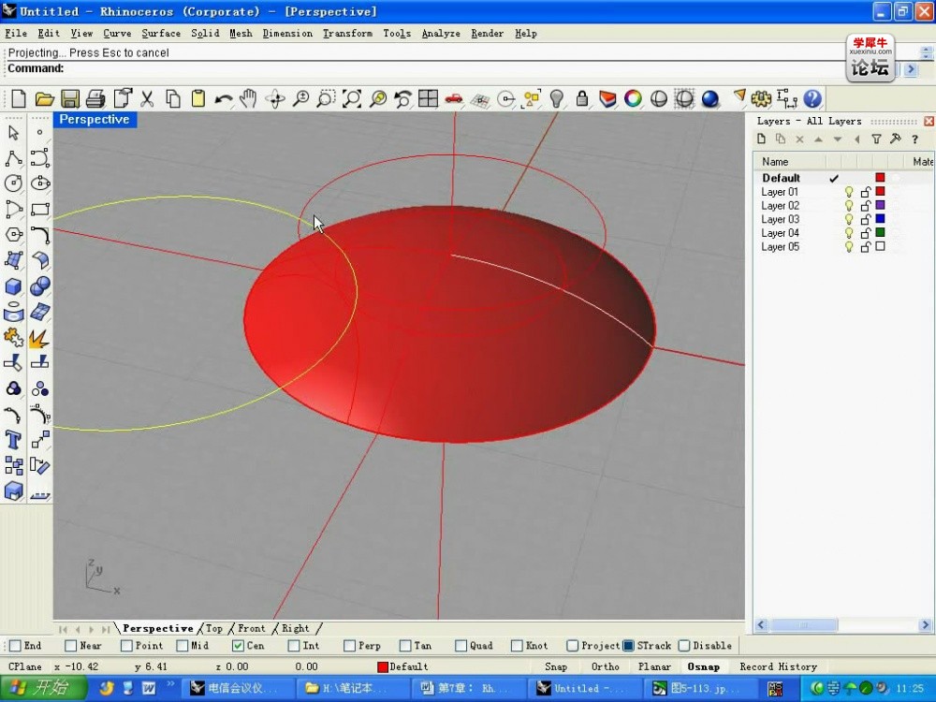This screenshot has width=936, height=702.
Task: Switch to the Front viewport tab
Action: click(251, 628)
